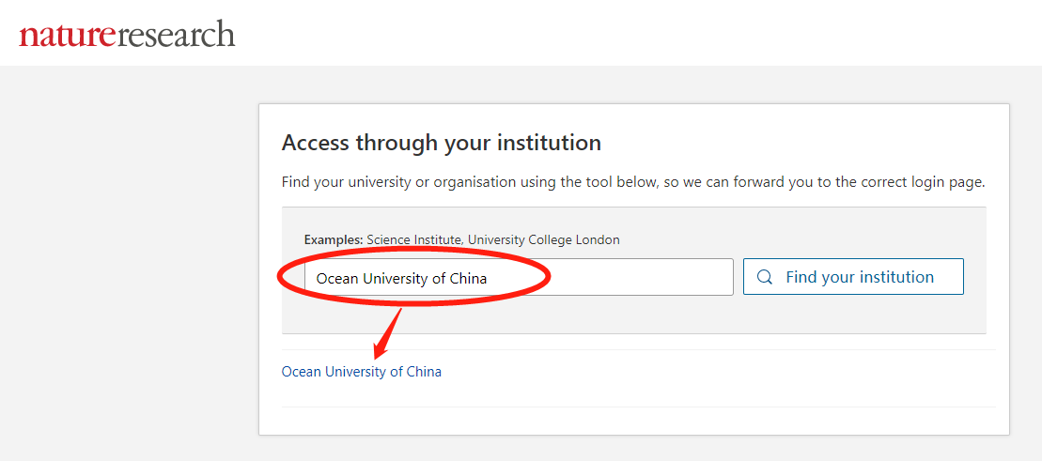The height and width of the screenshot is (461, 1042).
Task: Click the typed Ocean University of China text
Action: [x=401, y=278]
